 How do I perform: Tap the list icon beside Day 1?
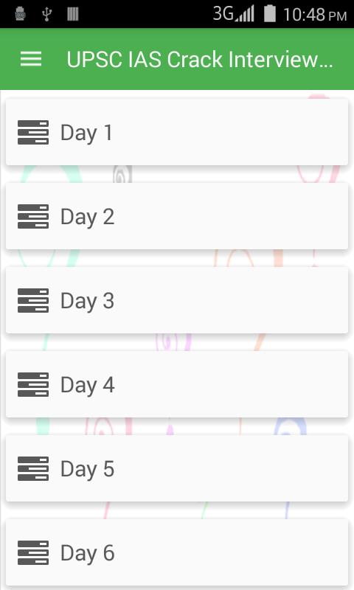click(33, 133)
